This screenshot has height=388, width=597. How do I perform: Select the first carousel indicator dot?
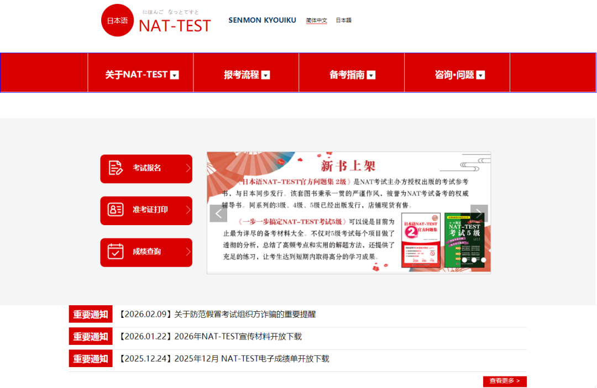(464, 260)
